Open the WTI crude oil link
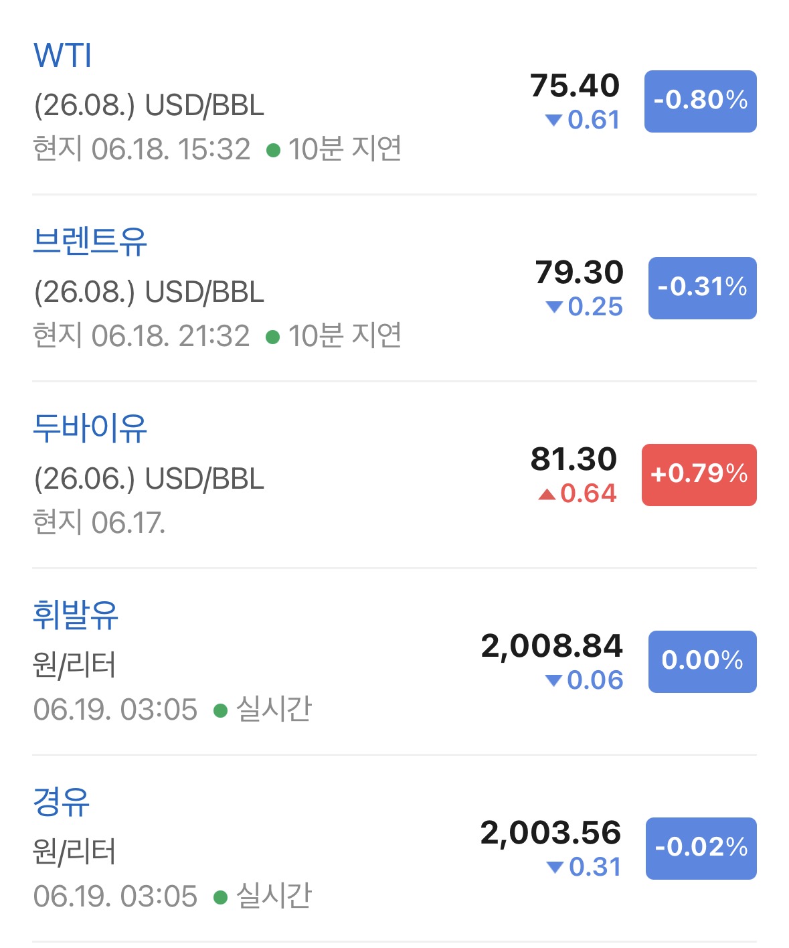Image resolution: width=789 pixels, height=948 pixels. [x=63, y=56]
